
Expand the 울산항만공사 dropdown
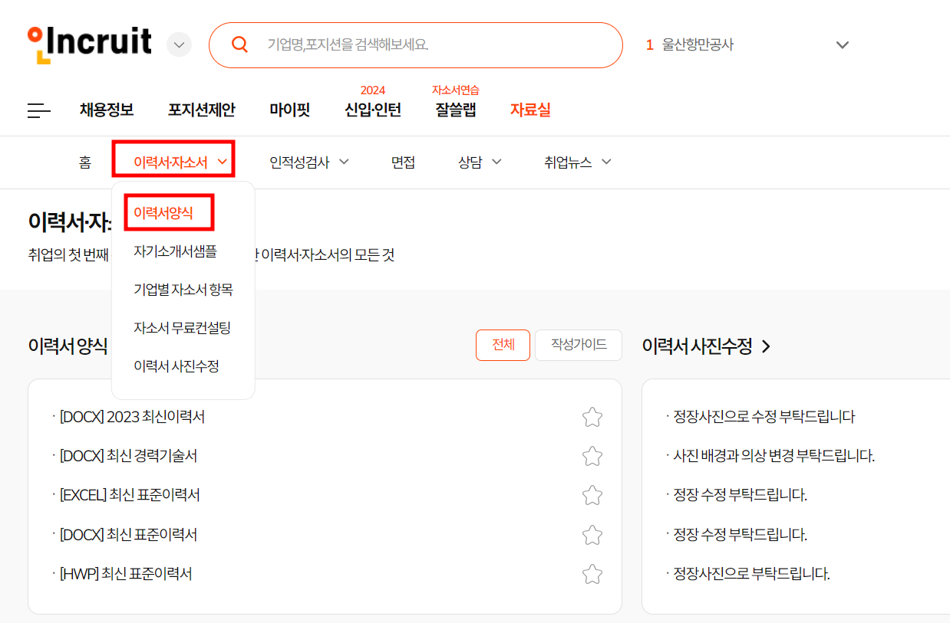coord(843,44)
